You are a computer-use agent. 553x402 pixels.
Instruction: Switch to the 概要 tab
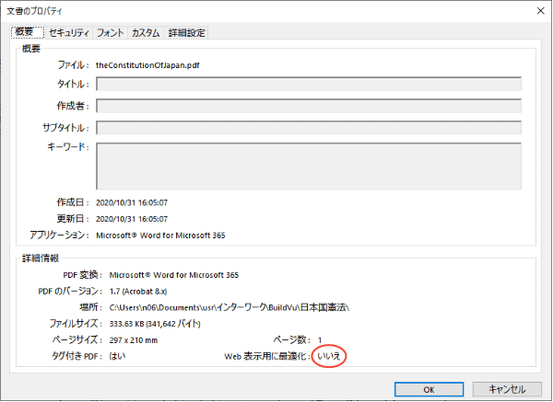pos(27,32)
